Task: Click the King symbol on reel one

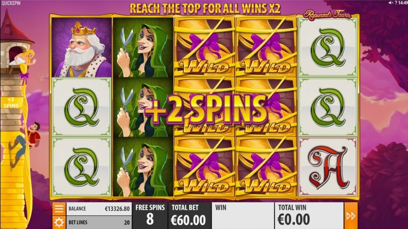Action: (82, 47)
